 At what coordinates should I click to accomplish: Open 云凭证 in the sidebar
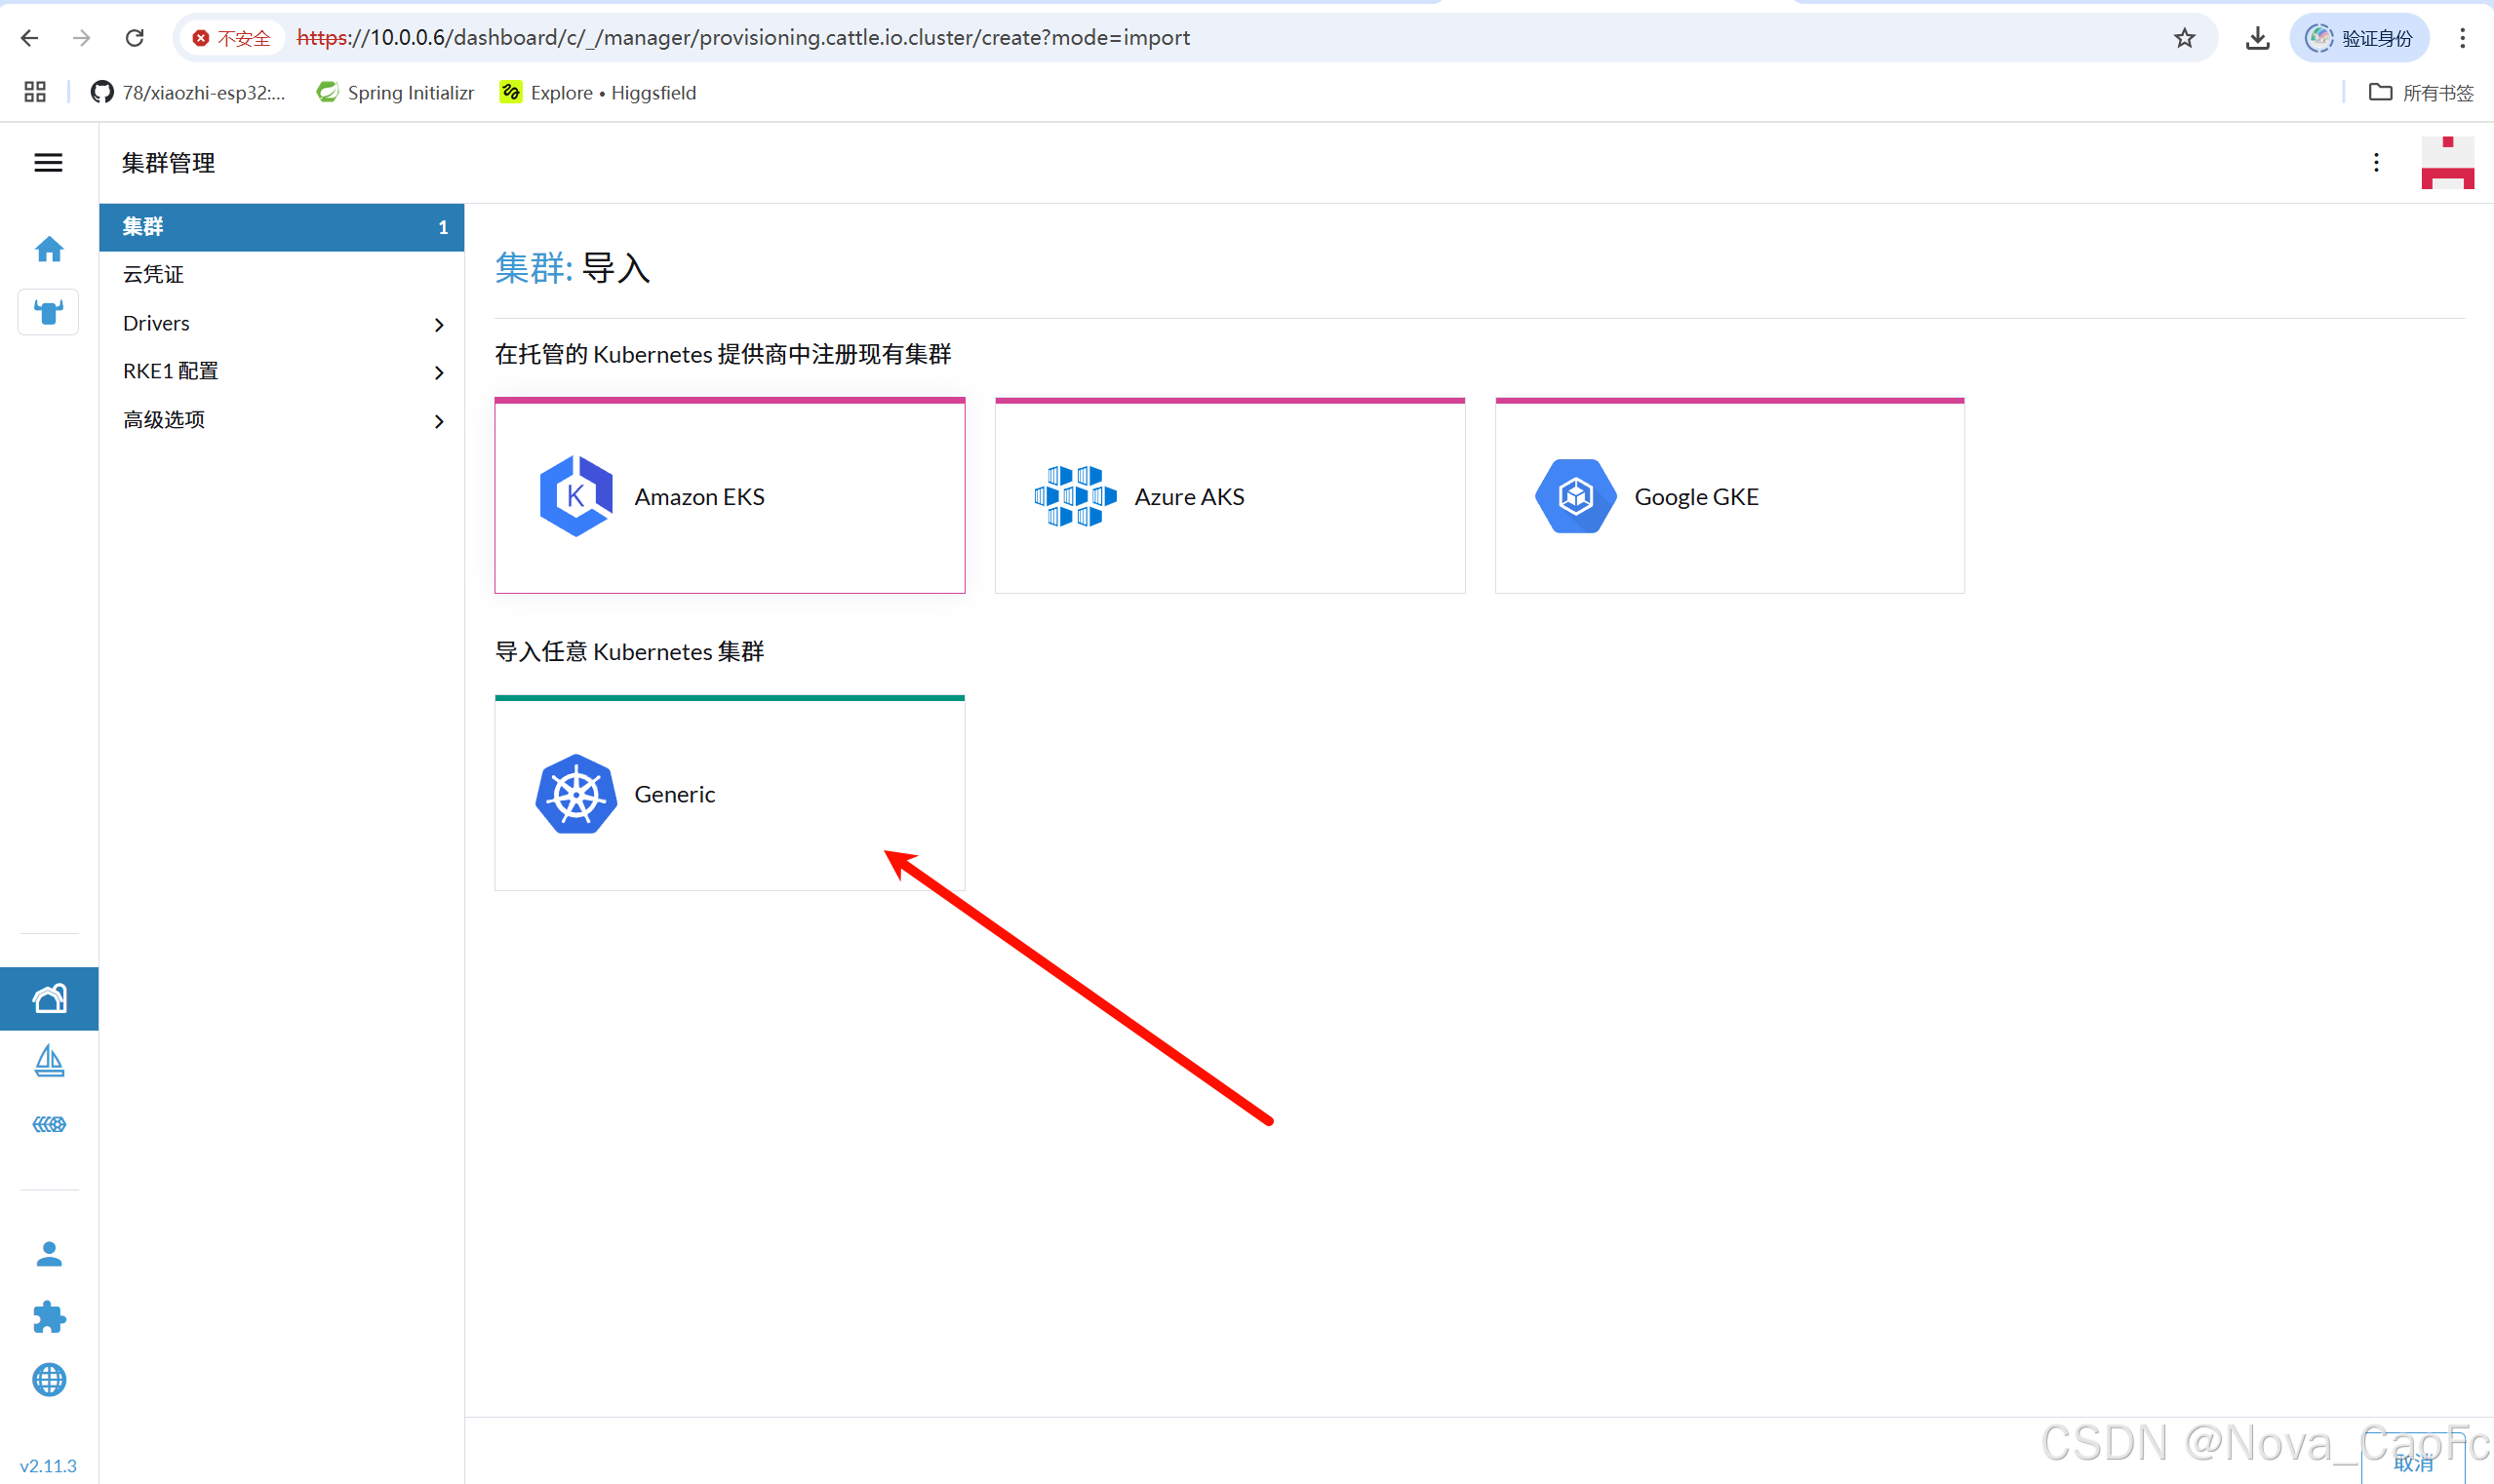tap(281, 274)
